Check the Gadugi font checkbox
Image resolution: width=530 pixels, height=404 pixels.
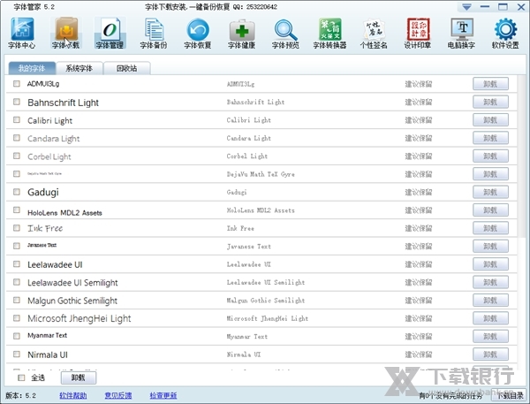click(17, 192)
